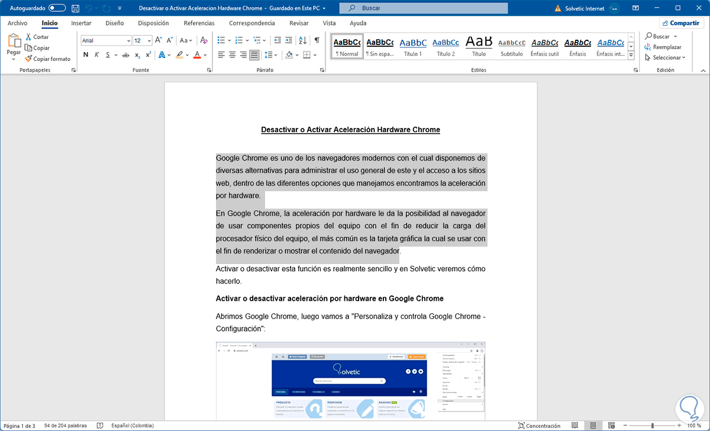Select Print Layout view in status bar
The image size is (710, 431).
[x=592, y=426]
